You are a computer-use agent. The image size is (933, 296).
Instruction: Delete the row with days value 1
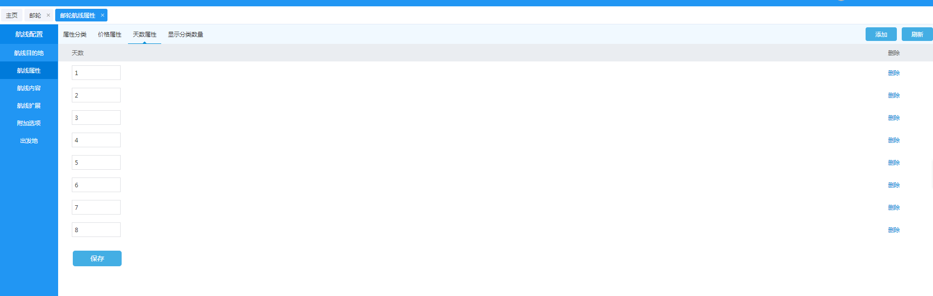tap(894, 73)
